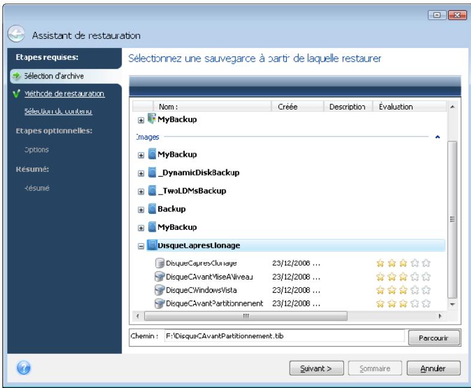Sort the list by the Créée column header
The width and height of the screenshot is (471, 388).
[x=297, y=107]
